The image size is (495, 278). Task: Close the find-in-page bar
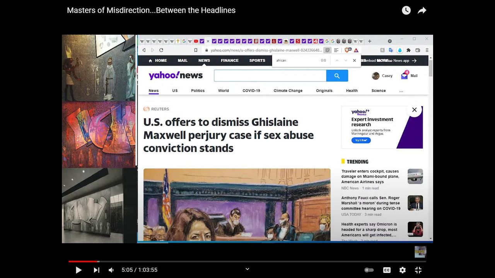pyautogui.click(x=354, y=61)
